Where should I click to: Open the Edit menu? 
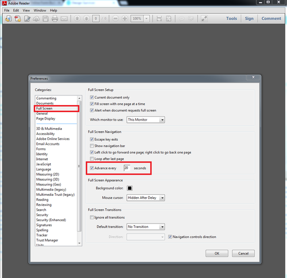(16, 10)
